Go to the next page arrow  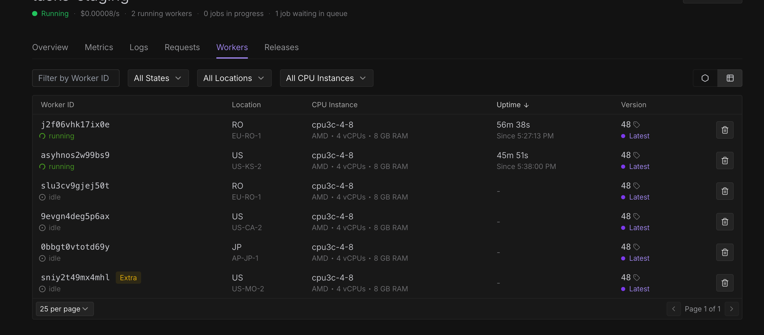[731, 309]
